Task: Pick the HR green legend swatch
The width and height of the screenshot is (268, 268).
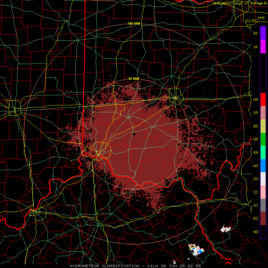Action: click(x=263, y=139)
